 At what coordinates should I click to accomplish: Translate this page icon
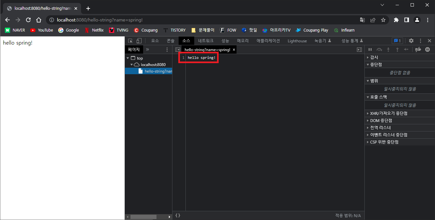(x=362, y=20)
